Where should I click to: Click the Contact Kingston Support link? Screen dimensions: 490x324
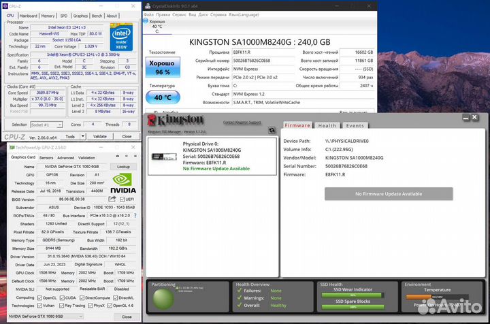pyautogui.click(x=242, y=122)
